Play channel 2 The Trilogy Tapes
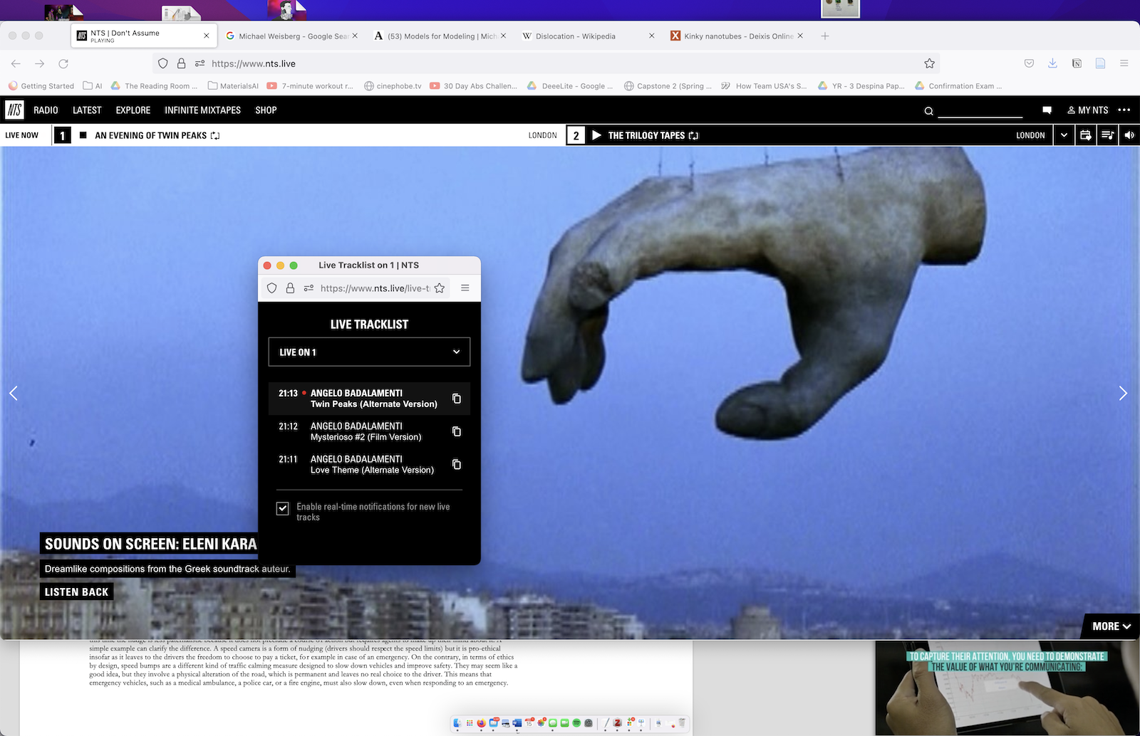 [597, 135]
